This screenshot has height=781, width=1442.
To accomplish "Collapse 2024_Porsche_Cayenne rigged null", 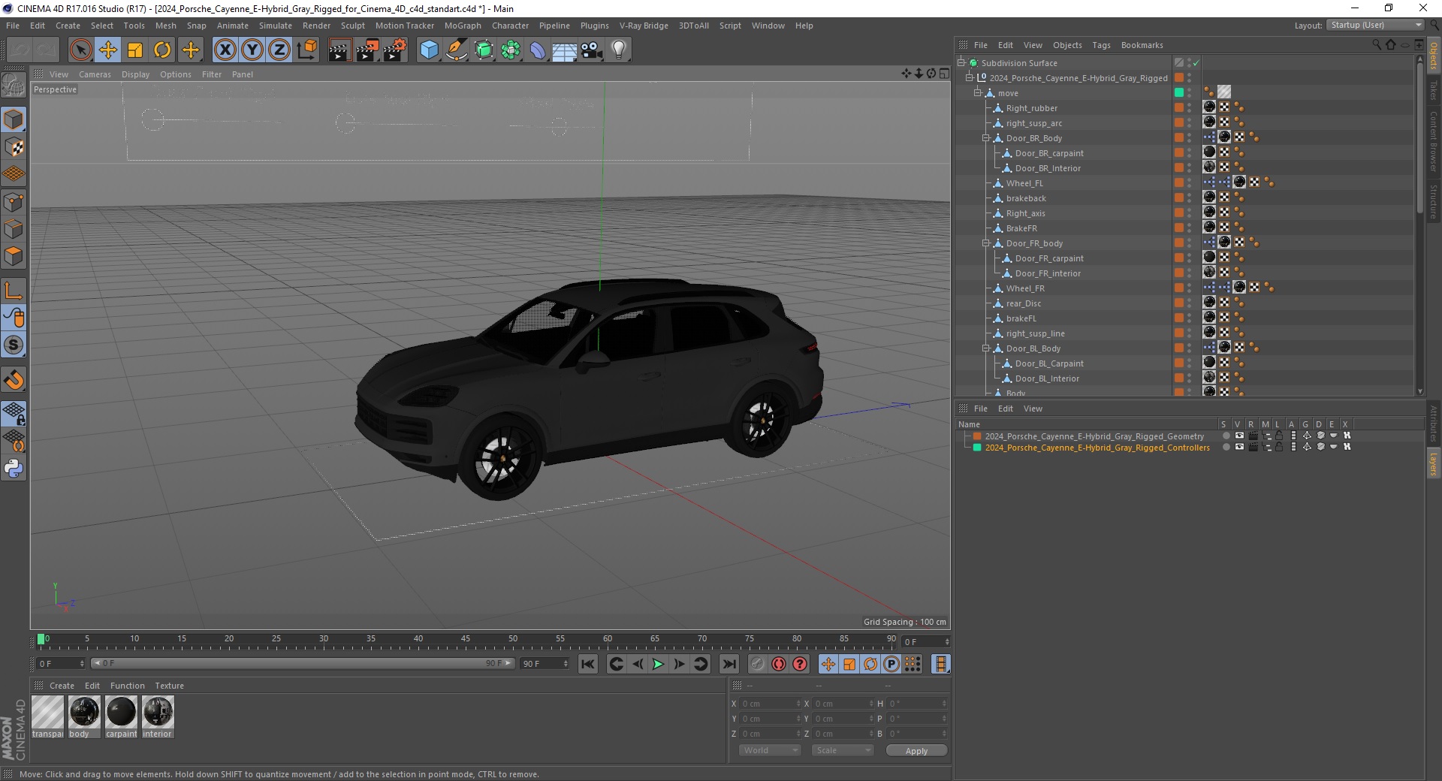I will tap(969, 78).
